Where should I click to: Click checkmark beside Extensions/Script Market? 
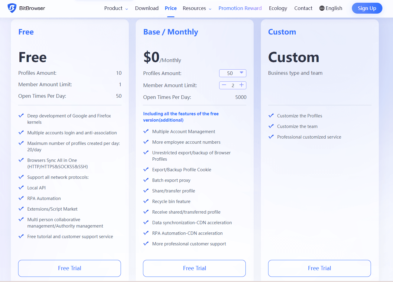tap(21, 209)
